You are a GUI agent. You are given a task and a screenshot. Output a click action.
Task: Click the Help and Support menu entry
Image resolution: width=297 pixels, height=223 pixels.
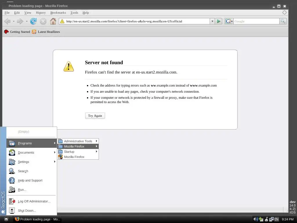pos(32,180)
